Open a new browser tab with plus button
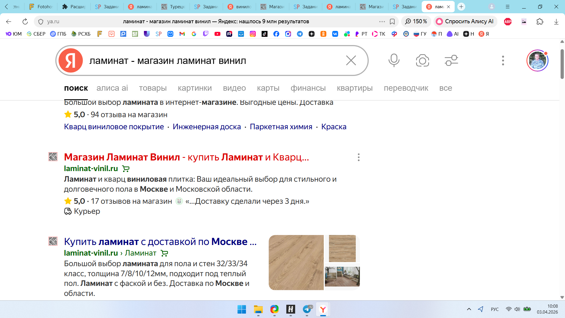 [461, 6]
